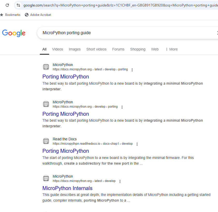Click the Read the Docs favicon
The image size is (218, 212).
click(x=46, y=141)
